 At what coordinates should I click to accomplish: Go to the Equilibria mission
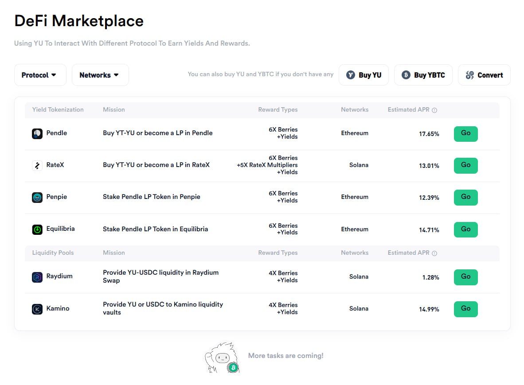[x=465, y=230]
